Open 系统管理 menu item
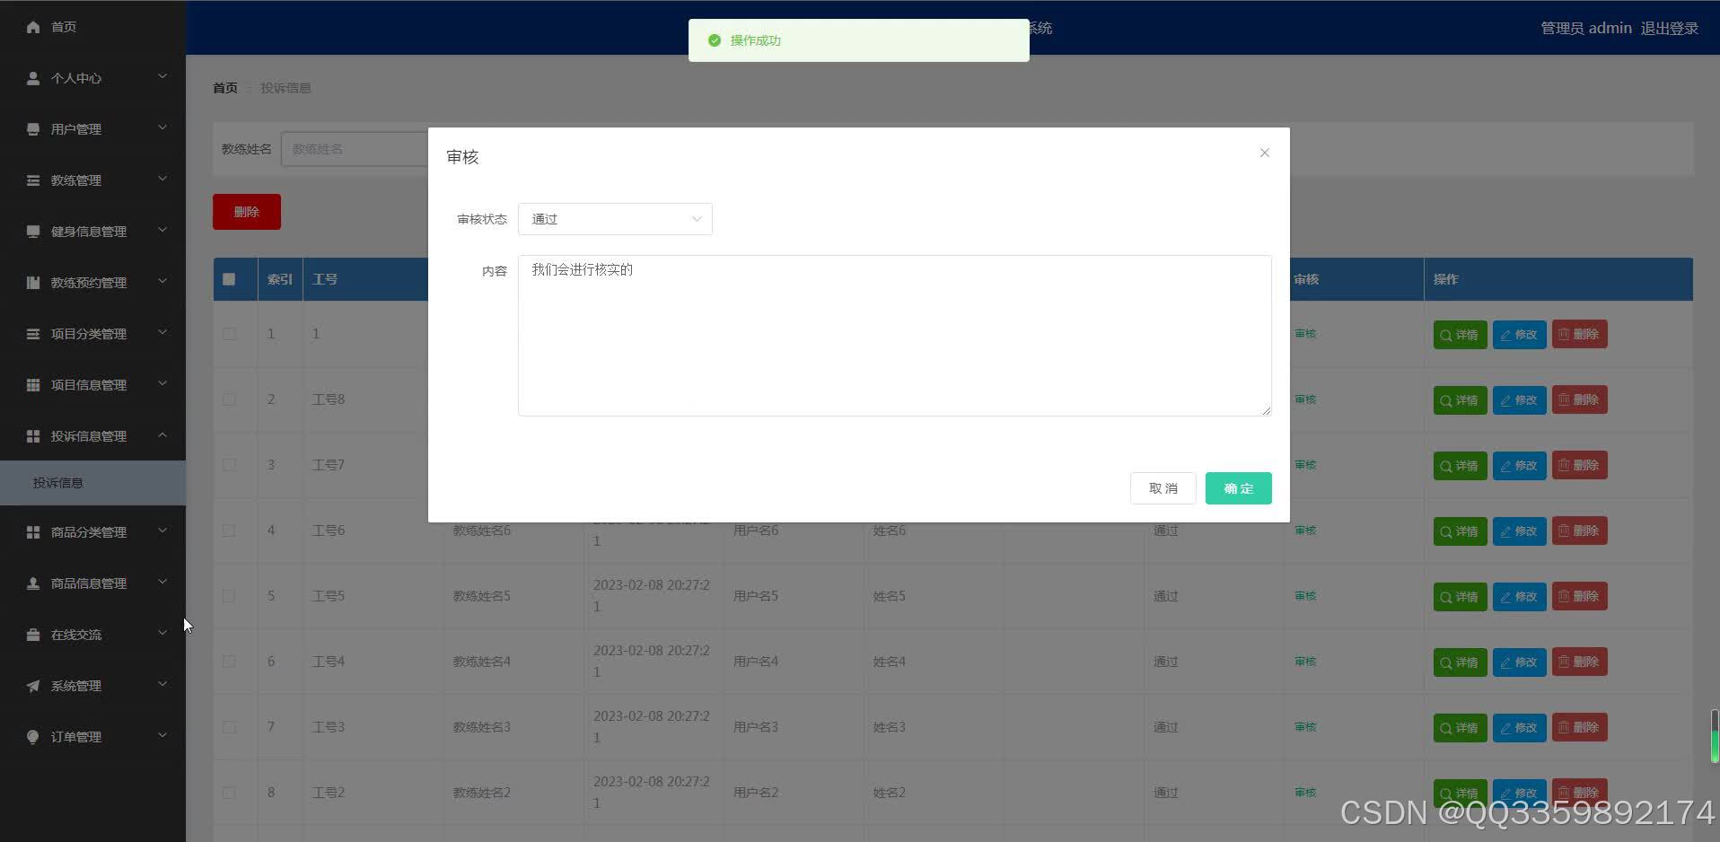 (92, 686)
